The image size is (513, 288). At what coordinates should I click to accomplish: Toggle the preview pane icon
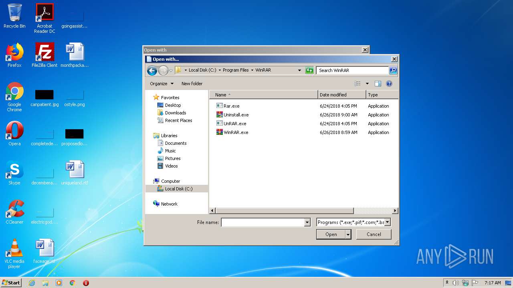coord(378,84)
